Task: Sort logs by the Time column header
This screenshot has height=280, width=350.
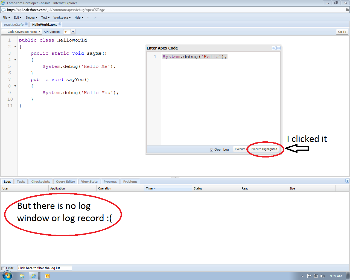Action: [150, 188]
